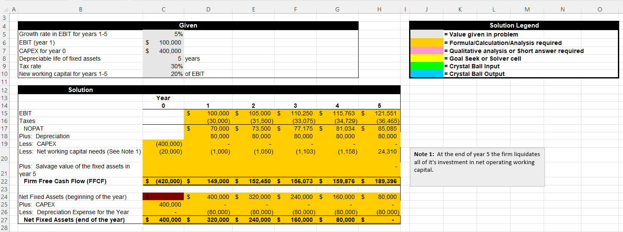Select the Value given in problem text
623x232 pixels.
481,34
